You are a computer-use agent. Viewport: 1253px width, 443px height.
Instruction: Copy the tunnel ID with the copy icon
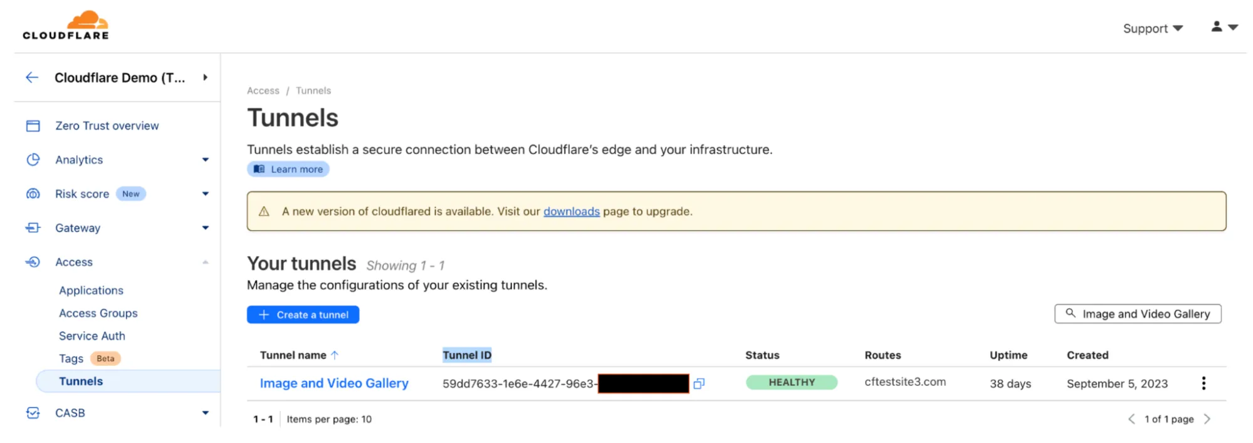tap(700, 383)
